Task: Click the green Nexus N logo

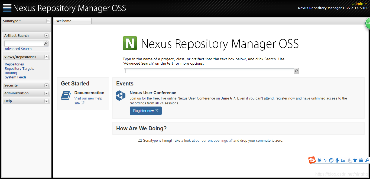Action: pyautogui.click(x=130, y=43)
